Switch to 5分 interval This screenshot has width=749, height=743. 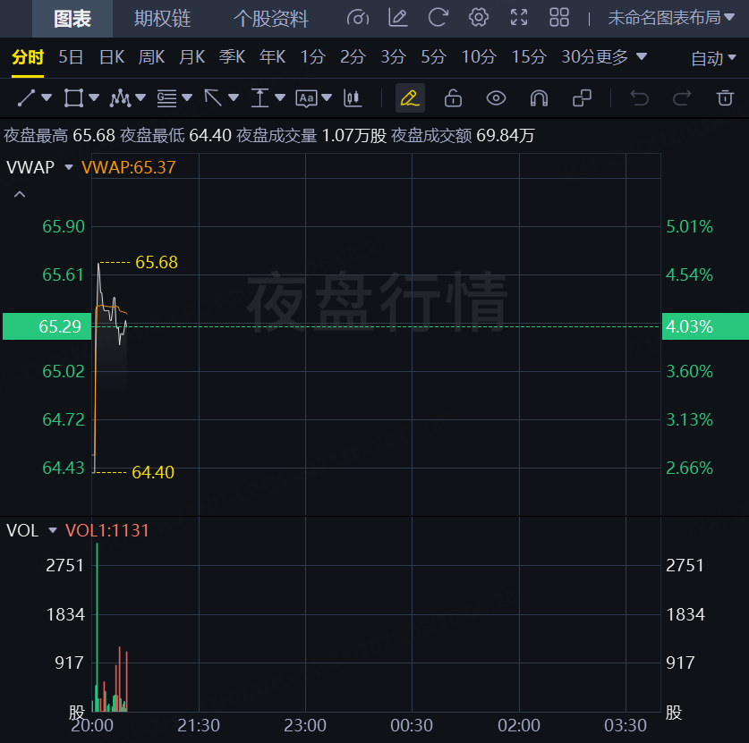coord(433,57)
